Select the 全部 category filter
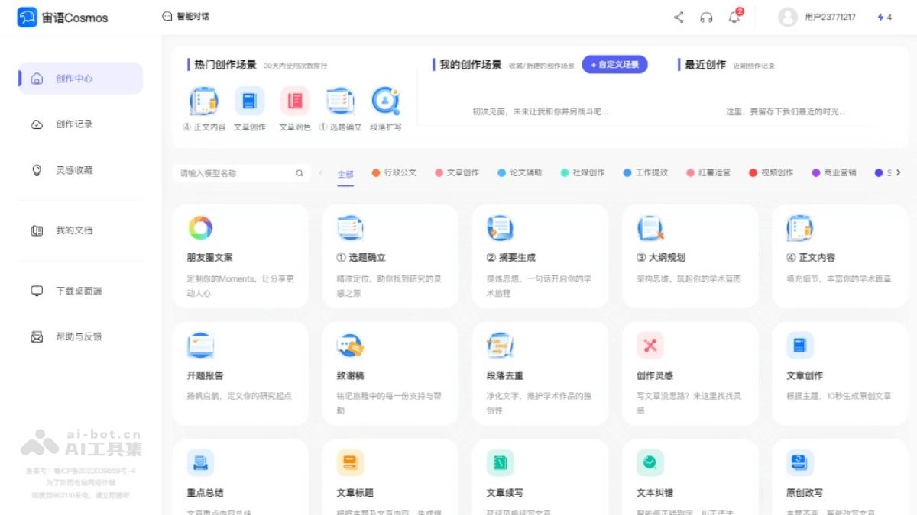Viewport: 917px width, 515px height. pyautogui.click(x=345, y=173)
